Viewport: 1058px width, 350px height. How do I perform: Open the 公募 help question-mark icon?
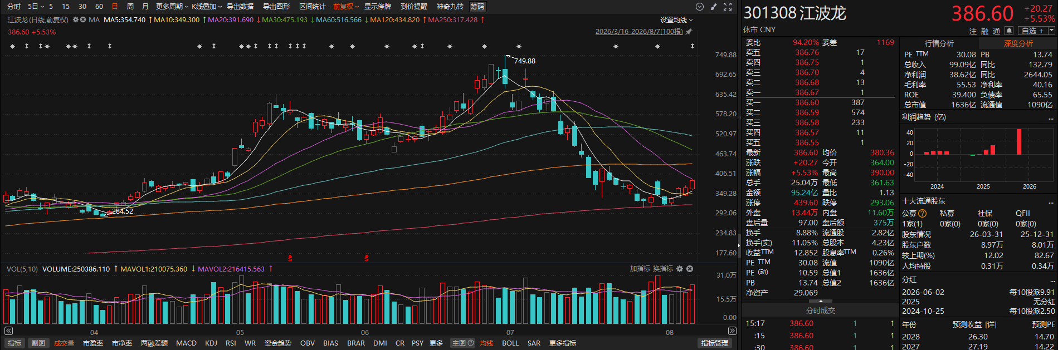[x=922, y=213]
